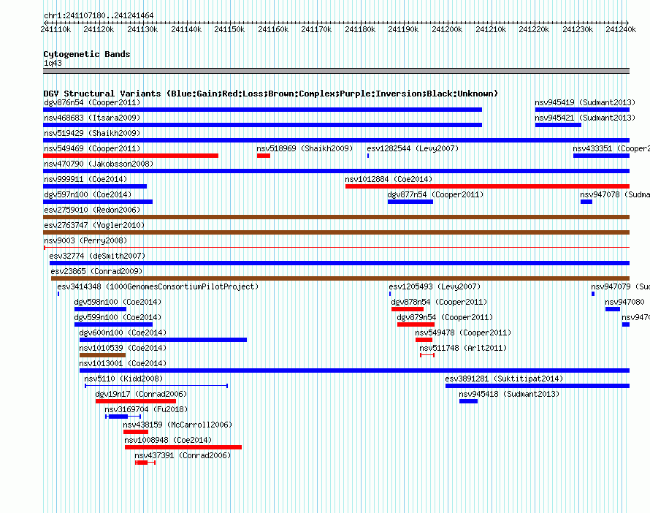Click the red nsv1012884 (Coe2014) bar
The height and width of the screenshot is (513, 650).
(x=488, y=186)
